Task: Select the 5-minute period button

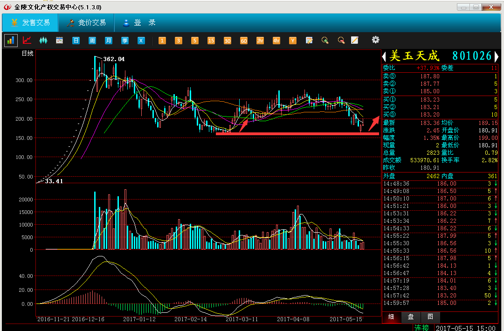Action: [x=195, y=41]
